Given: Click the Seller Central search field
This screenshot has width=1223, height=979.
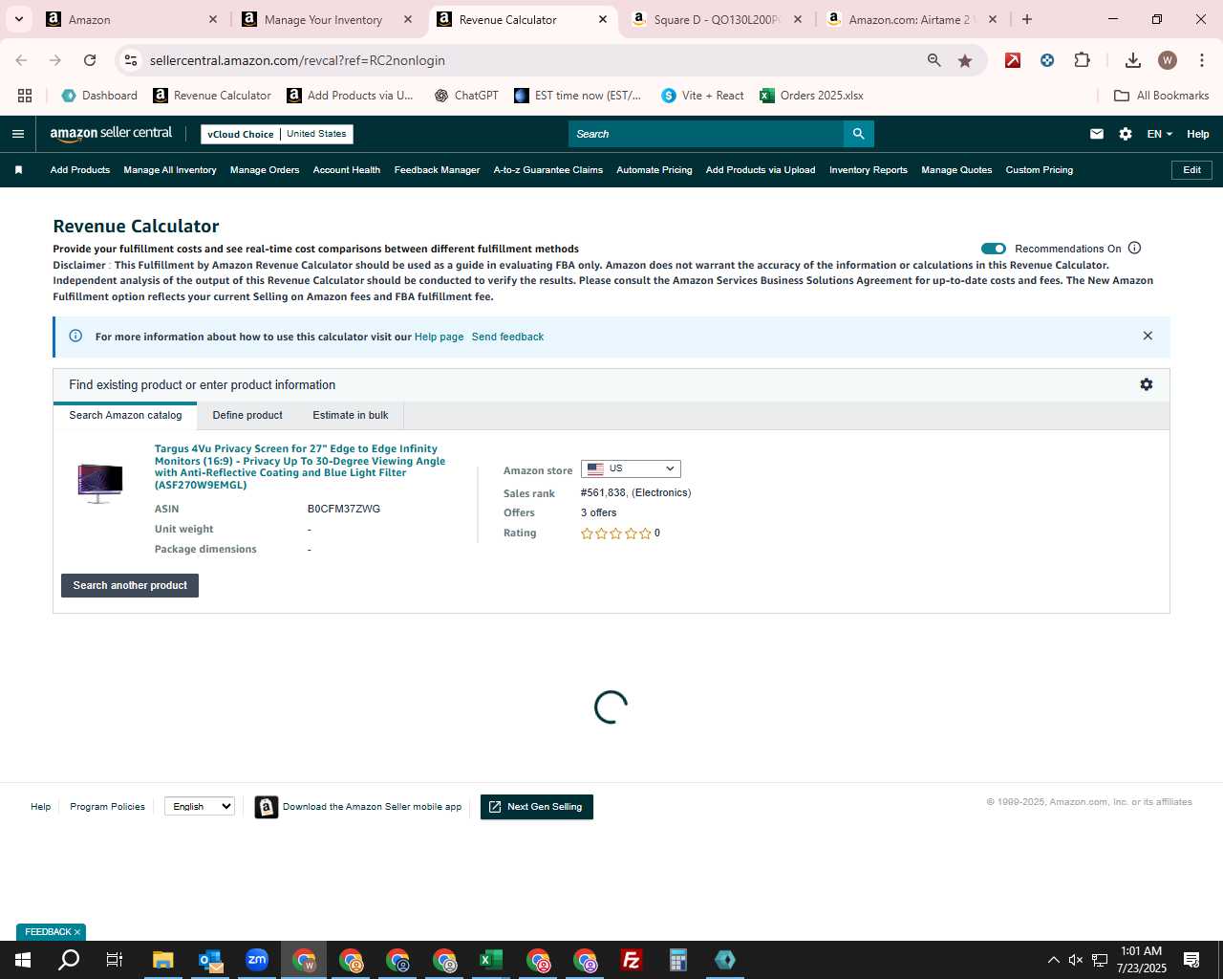Looking at the screenshot, I should click(705, 134).
